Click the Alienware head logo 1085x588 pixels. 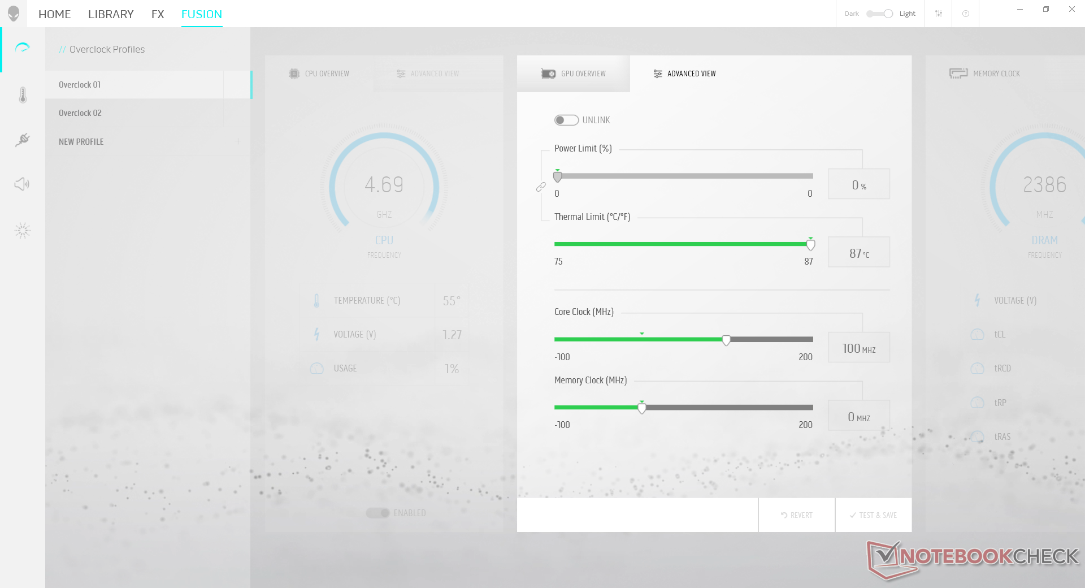tap(14, 14)
